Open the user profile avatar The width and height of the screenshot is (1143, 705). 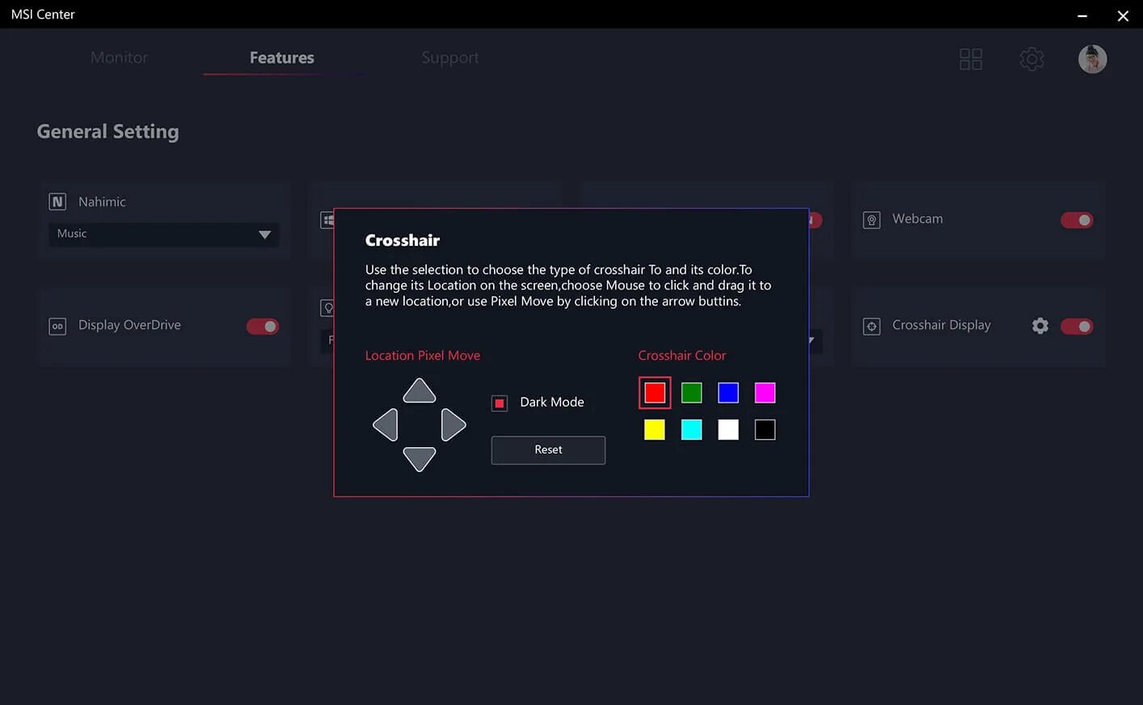(x=1092, y=59)
